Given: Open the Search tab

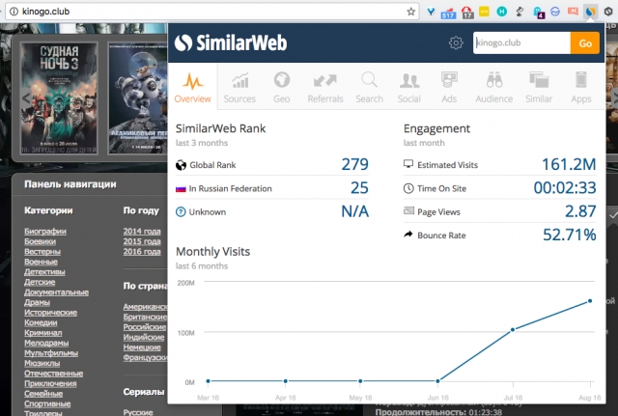Looking at the screenshot, I should click(x=369, y=87).
